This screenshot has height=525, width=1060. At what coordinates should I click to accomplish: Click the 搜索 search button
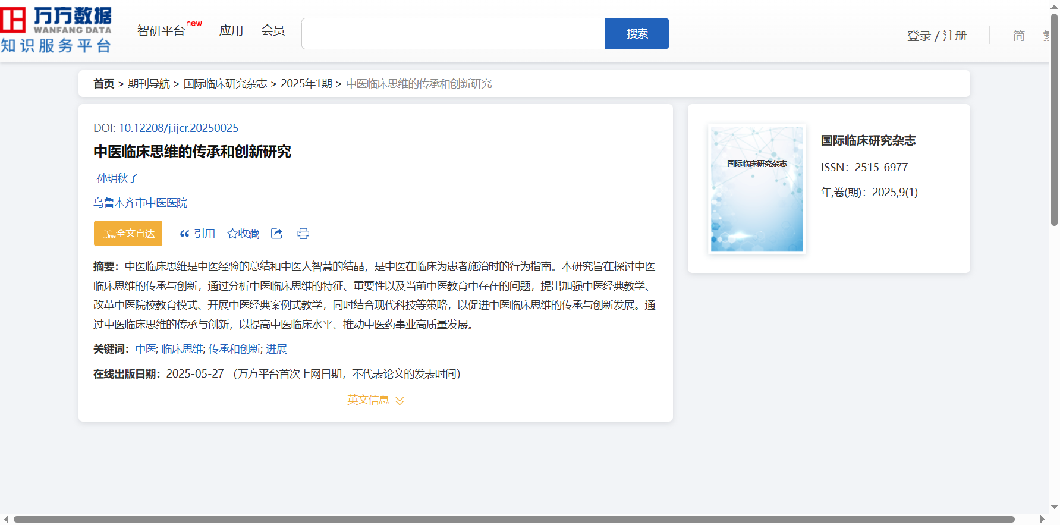point(637,33)
